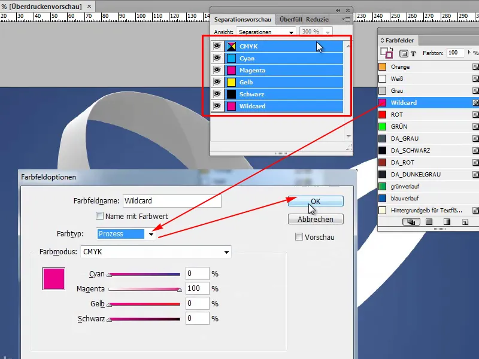Select the blauverlauf gradient swatch
Screen dimensions: 479x359
point(428,198)
